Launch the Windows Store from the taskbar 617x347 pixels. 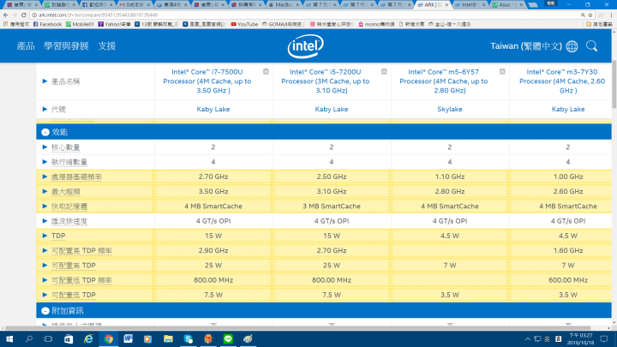(69, 338)
